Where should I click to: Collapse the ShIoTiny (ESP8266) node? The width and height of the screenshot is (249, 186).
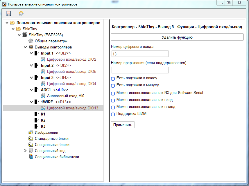point(19,35)
